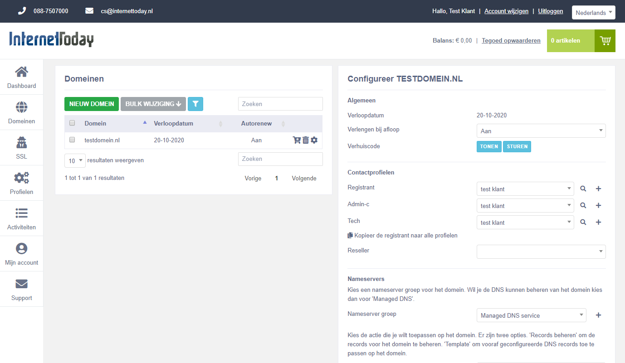Open the Support envelope icon

click(x=21, y=284)
